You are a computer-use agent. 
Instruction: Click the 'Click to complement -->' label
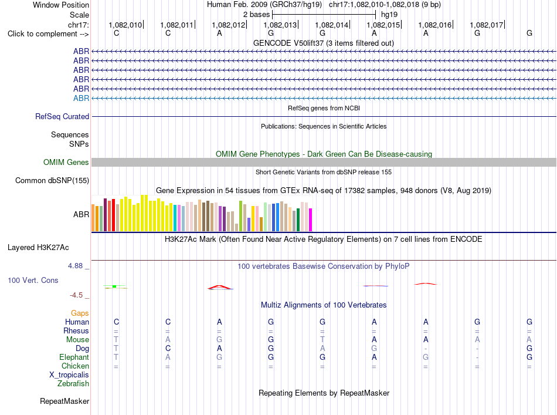(x=48, y=34)
